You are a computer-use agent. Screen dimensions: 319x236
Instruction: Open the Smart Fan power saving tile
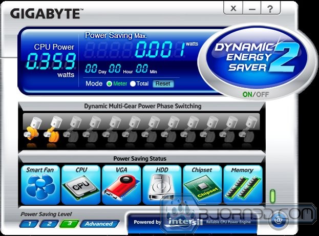click(40, 185)
